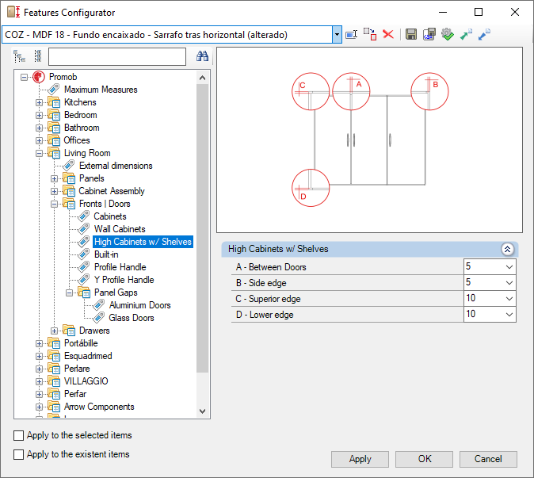Select Y Profile Handle item
The image size is (534, 478).
[124, 280]
